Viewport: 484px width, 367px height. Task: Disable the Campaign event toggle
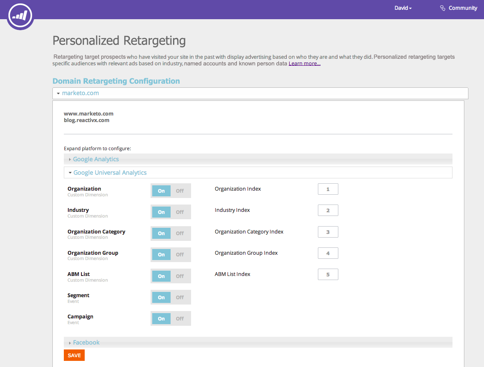tap(180, 319)
